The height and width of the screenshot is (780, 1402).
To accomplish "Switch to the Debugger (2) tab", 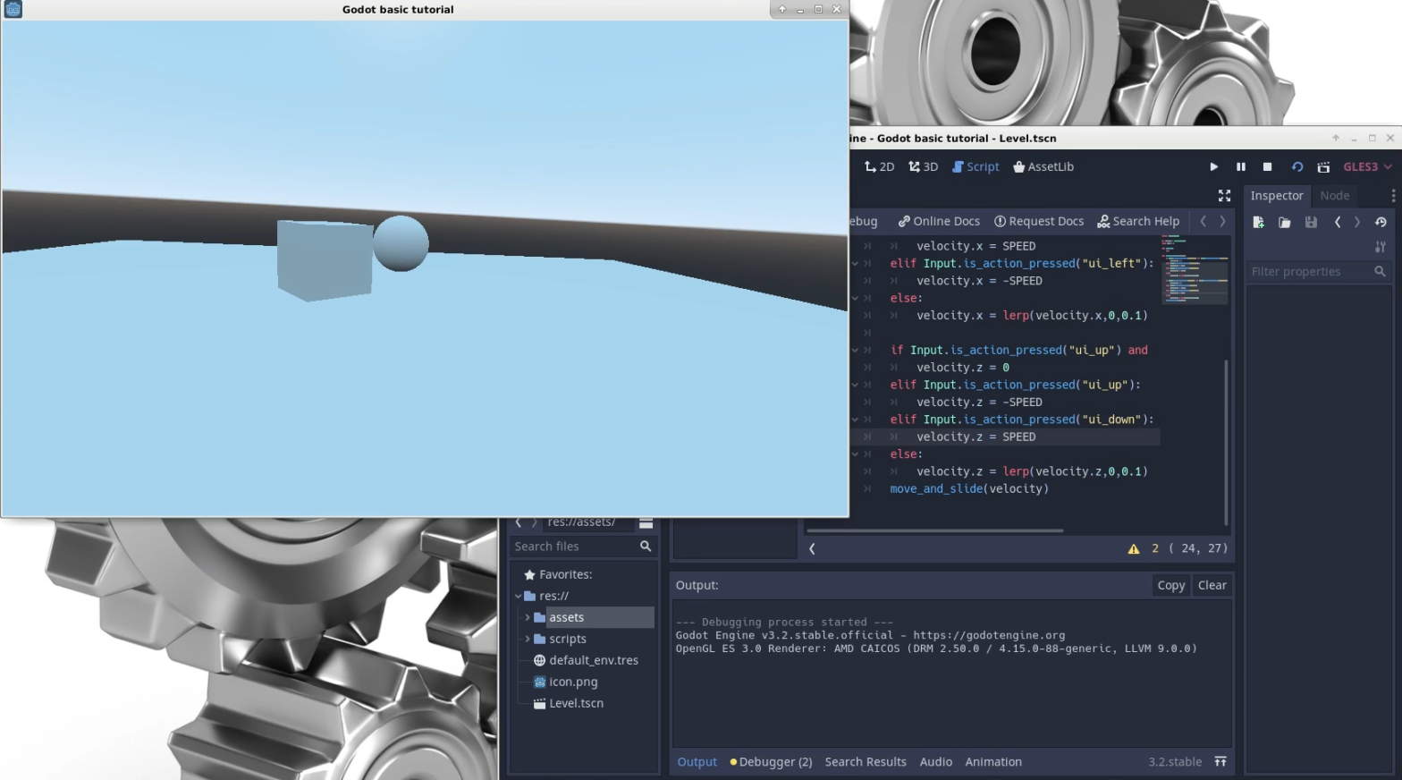I will [x=771, y=762].
